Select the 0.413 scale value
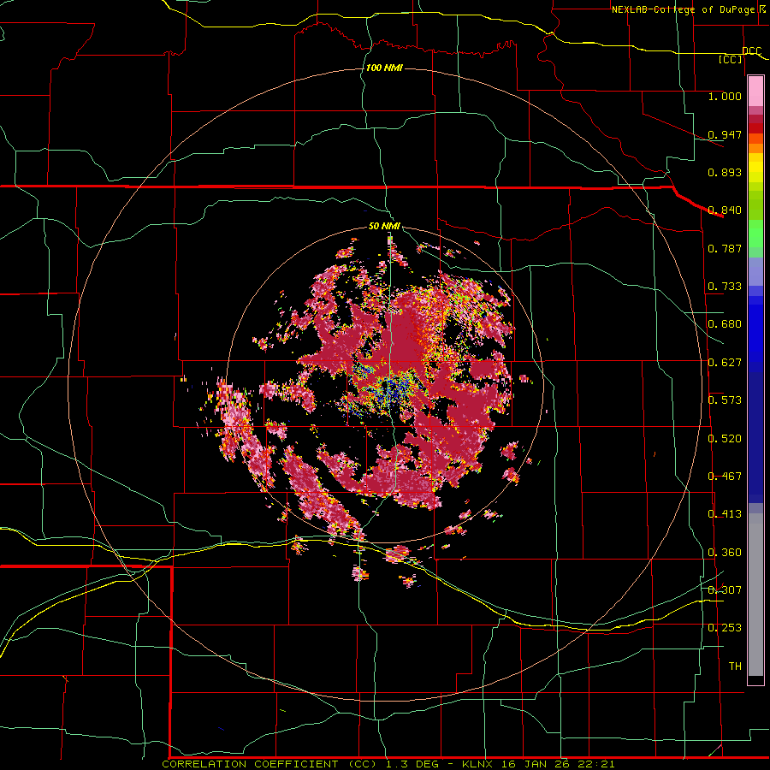 point(725,514)
